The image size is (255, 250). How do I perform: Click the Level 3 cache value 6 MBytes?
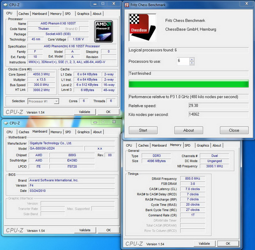[87, 90]
